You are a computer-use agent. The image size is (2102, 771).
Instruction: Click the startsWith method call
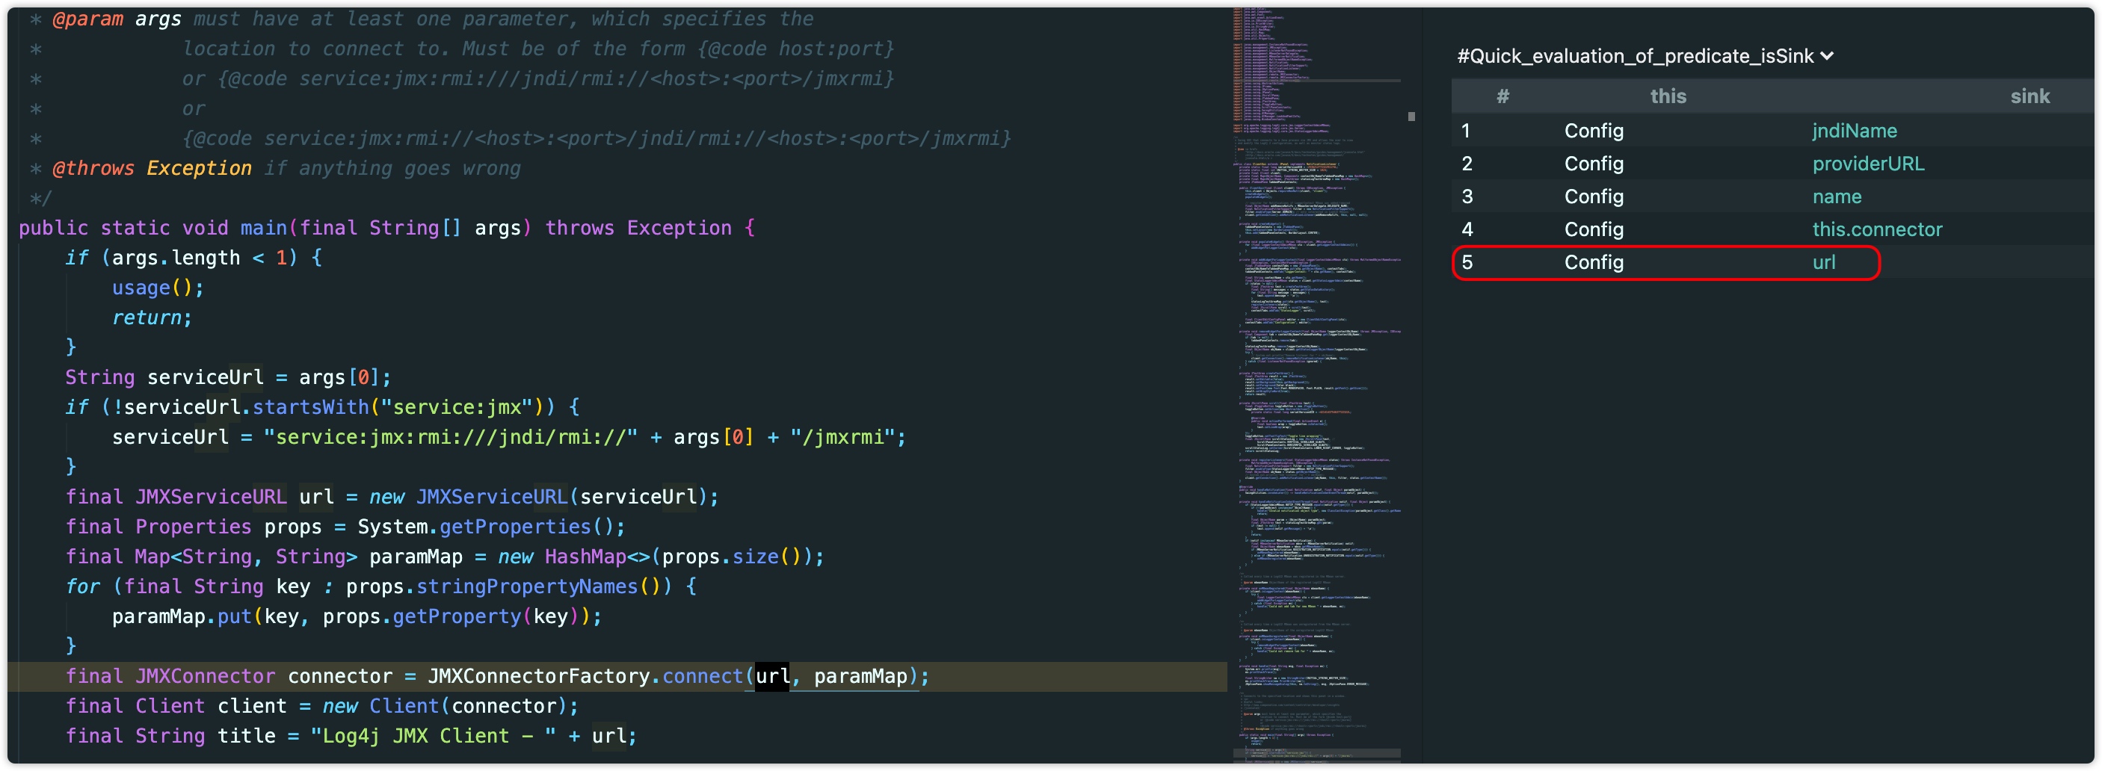(x=310, y=407)
